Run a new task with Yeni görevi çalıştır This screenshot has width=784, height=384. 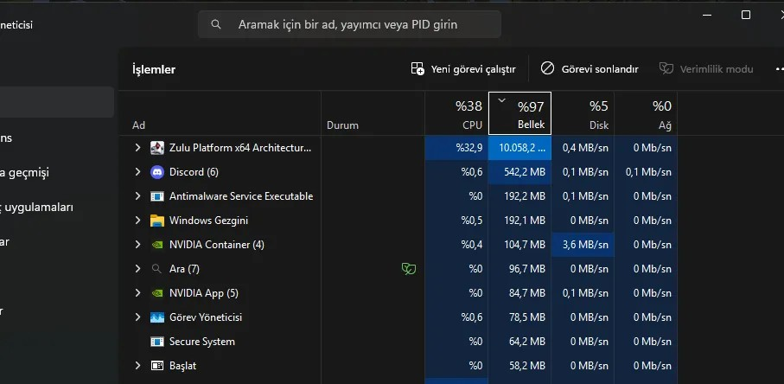pos(463,69)
